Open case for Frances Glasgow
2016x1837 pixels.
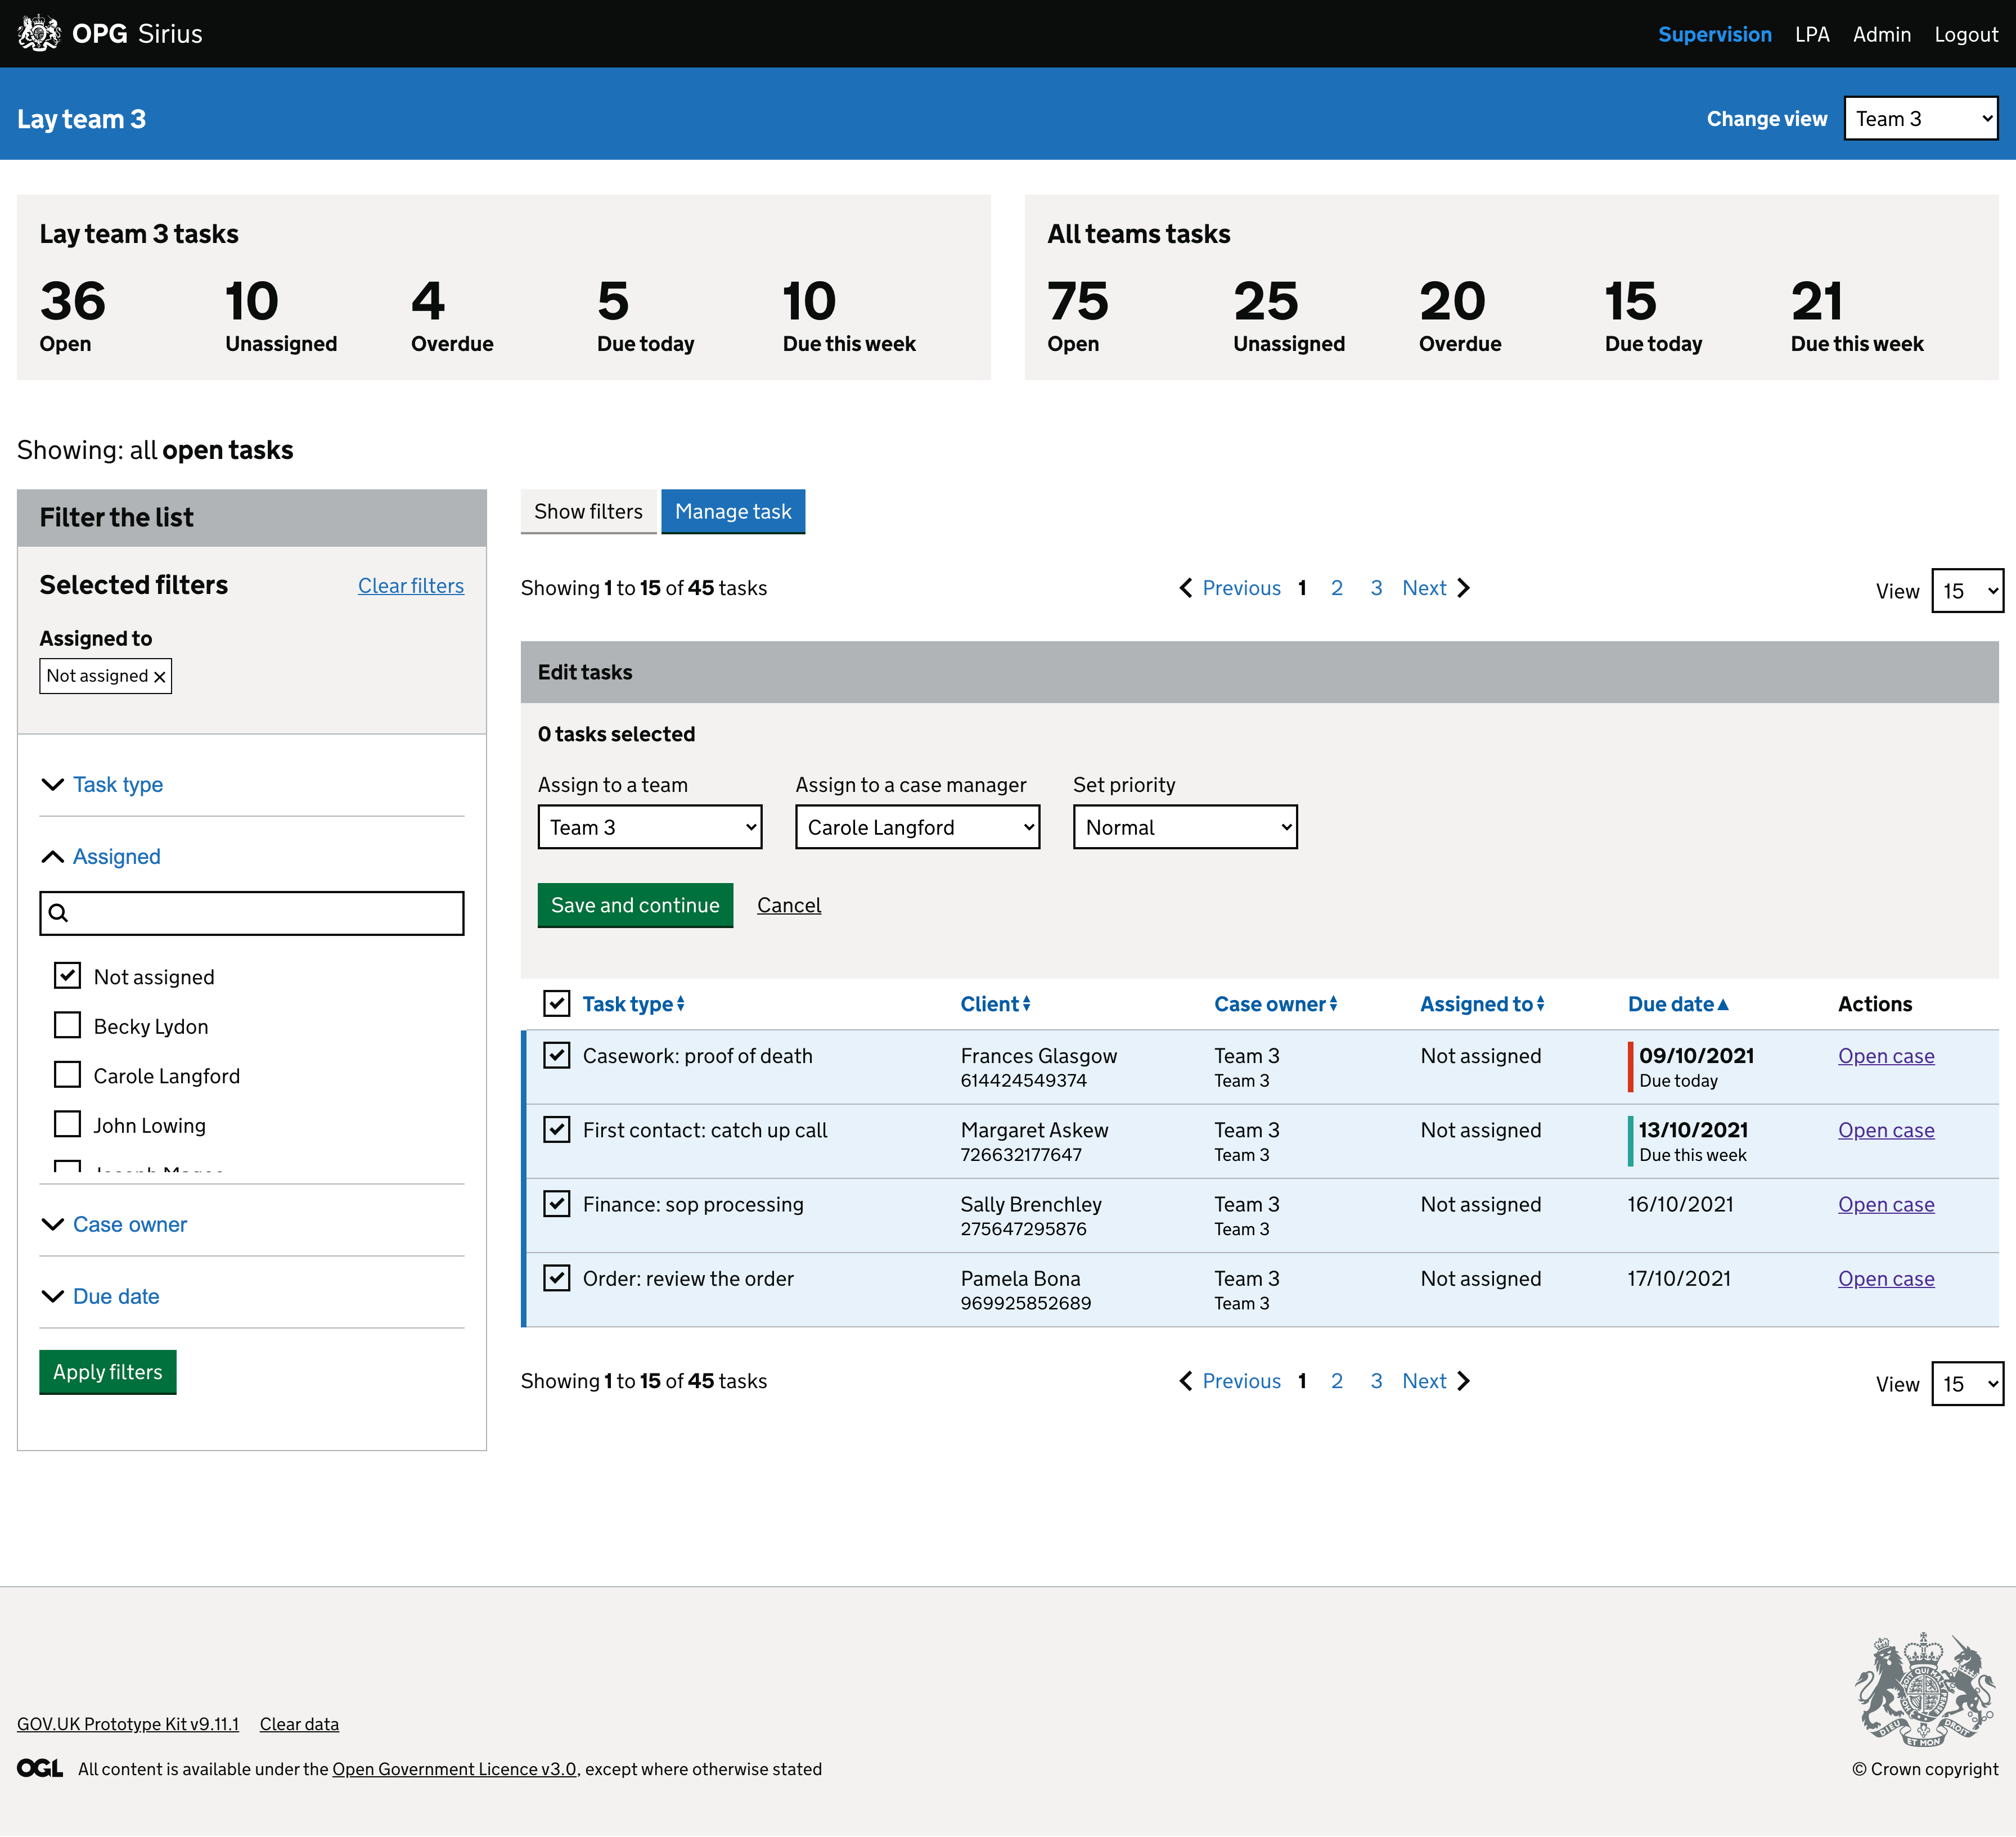1885,1056
